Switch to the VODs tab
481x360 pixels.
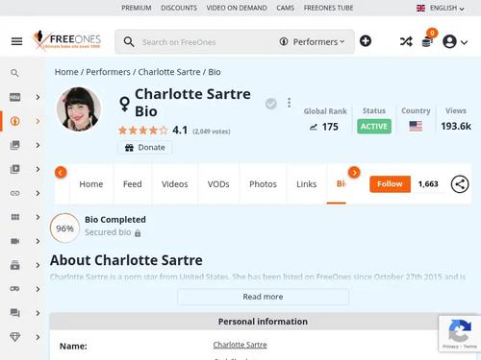click(218, 184)
